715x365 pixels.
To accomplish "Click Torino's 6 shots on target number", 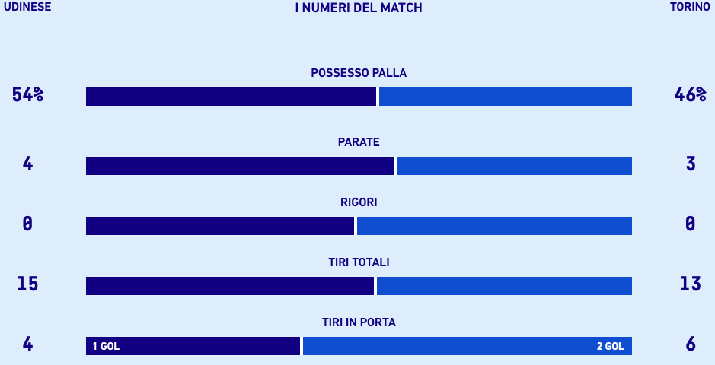I will point(691,344).
